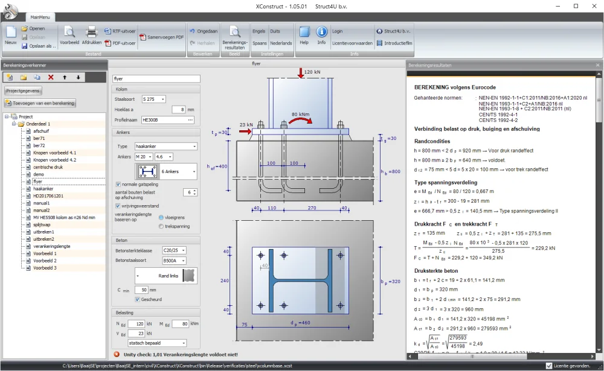
Task: Open the Help book icon
Action: pyautogui.click(x=304, y=32)
